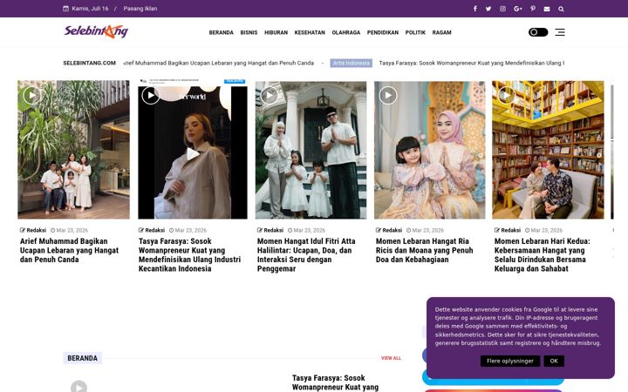Open the Hiburan menu item
Image resolution: width=628 pixels, height=392 pixels.
[276, 32]
